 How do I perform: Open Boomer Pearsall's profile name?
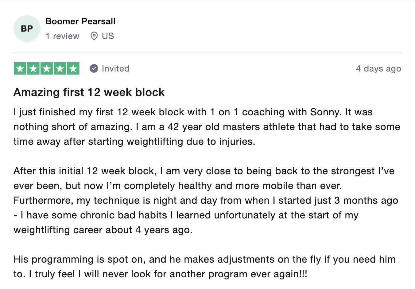click(x=80, y=21)
